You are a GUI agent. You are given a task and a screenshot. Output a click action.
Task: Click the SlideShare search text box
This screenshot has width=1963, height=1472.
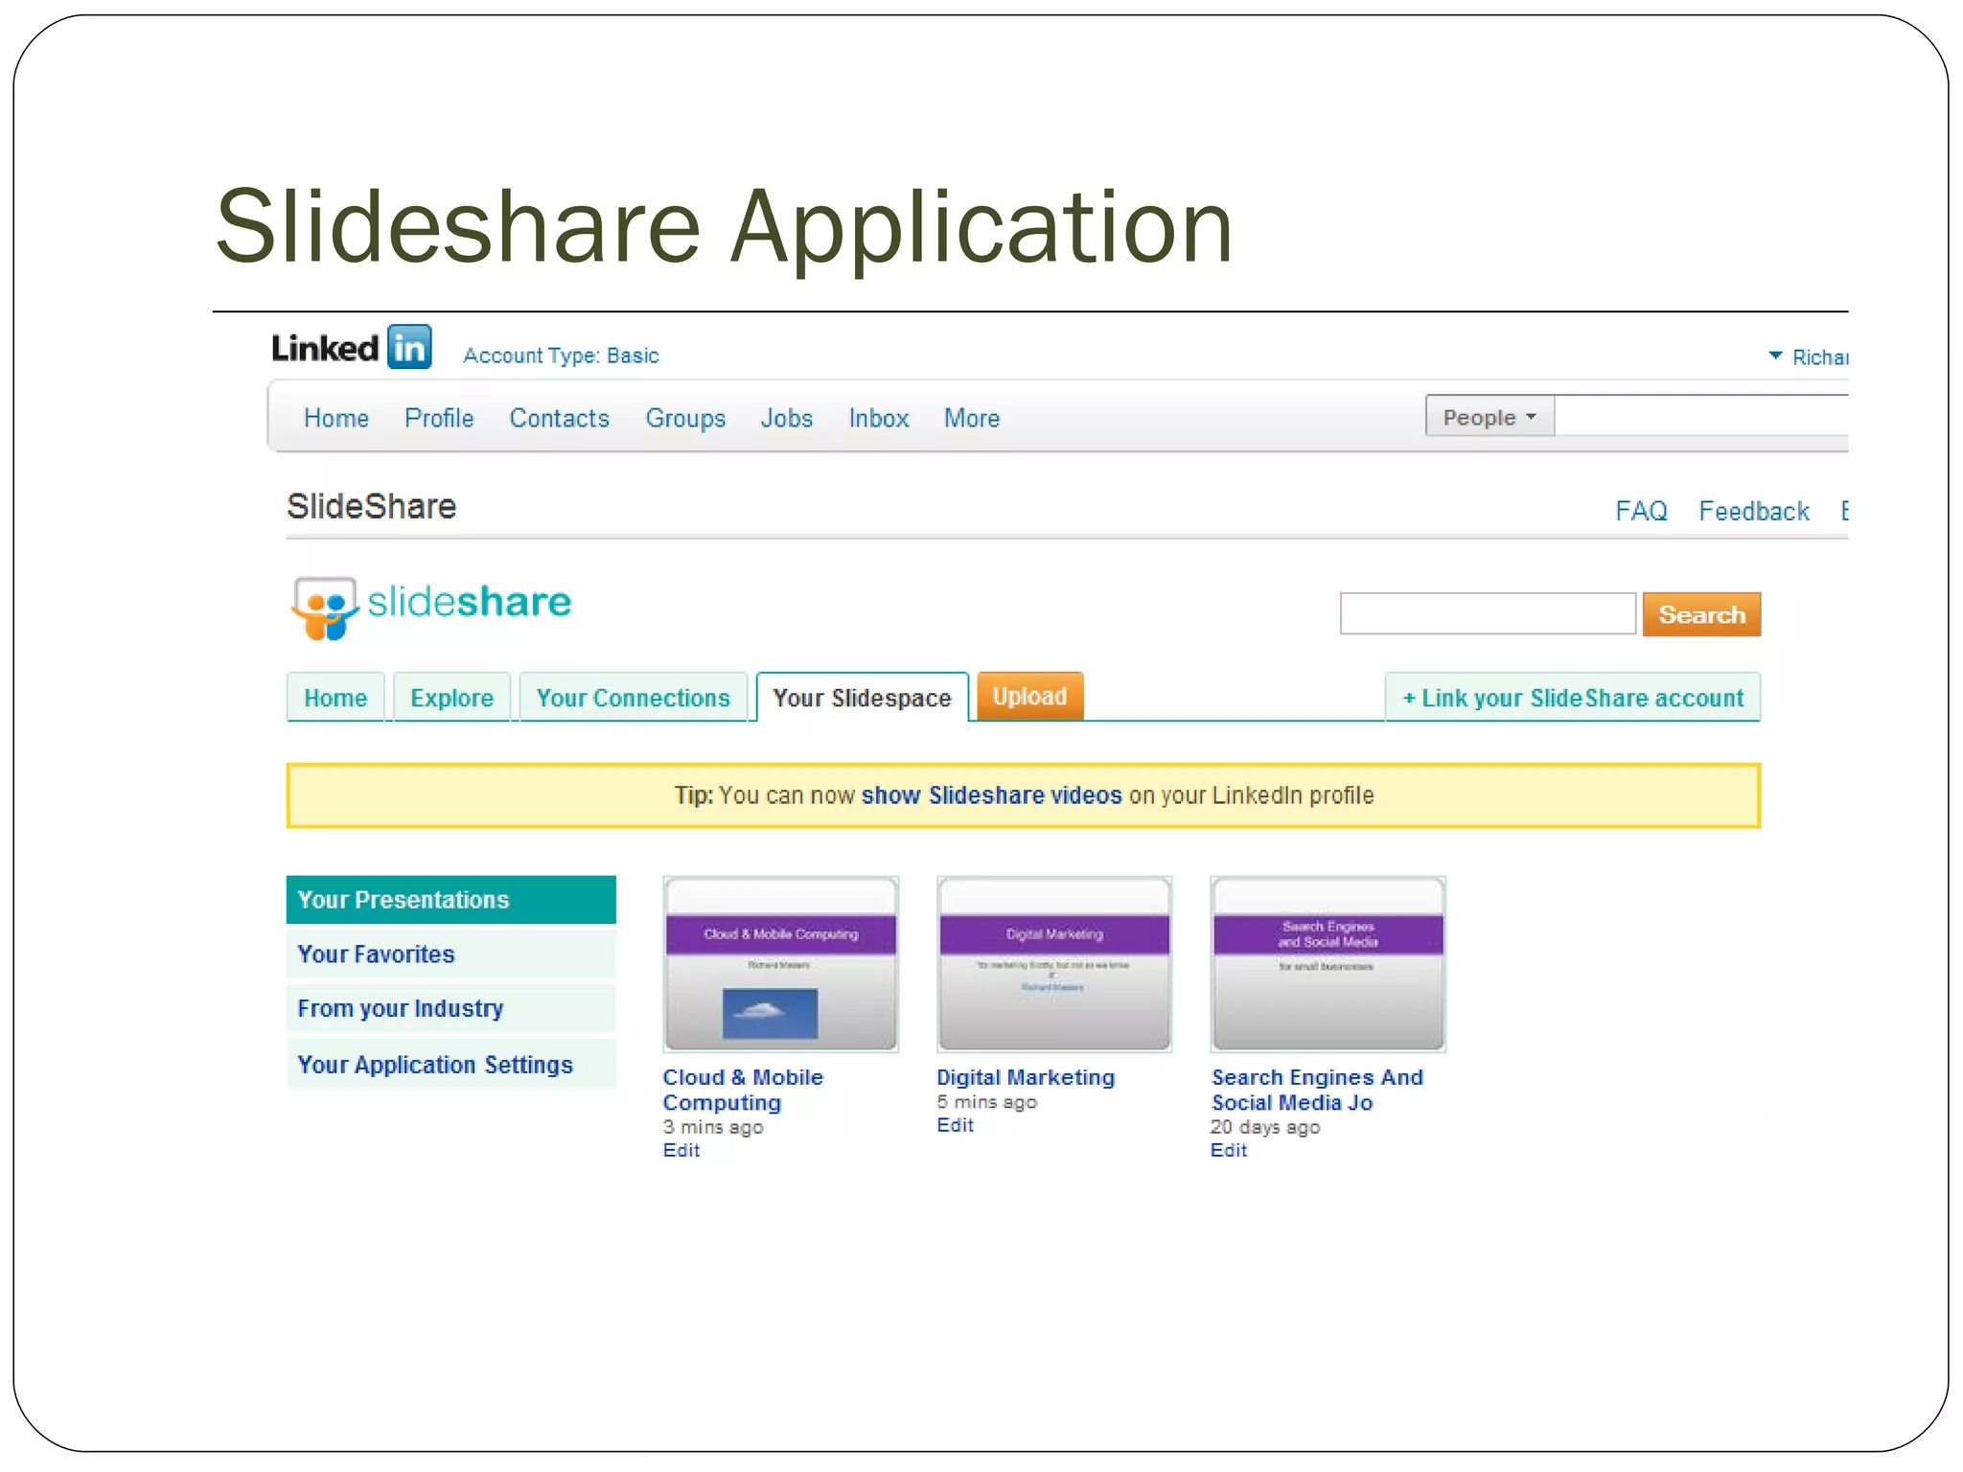point(1488,613)
